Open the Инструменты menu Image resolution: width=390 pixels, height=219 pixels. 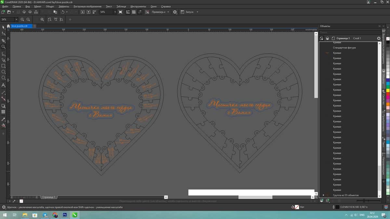point(138,6)
